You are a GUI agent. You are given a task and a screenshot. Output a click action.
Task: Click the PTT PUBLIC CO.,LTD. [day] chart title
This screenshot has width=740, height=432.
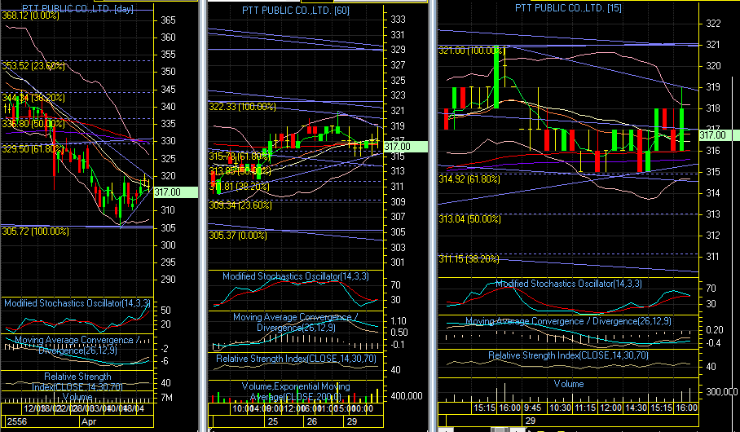click(78, 8)
